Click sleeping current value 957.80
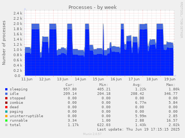This screenshot has width=185, height=138. (70, 89)
